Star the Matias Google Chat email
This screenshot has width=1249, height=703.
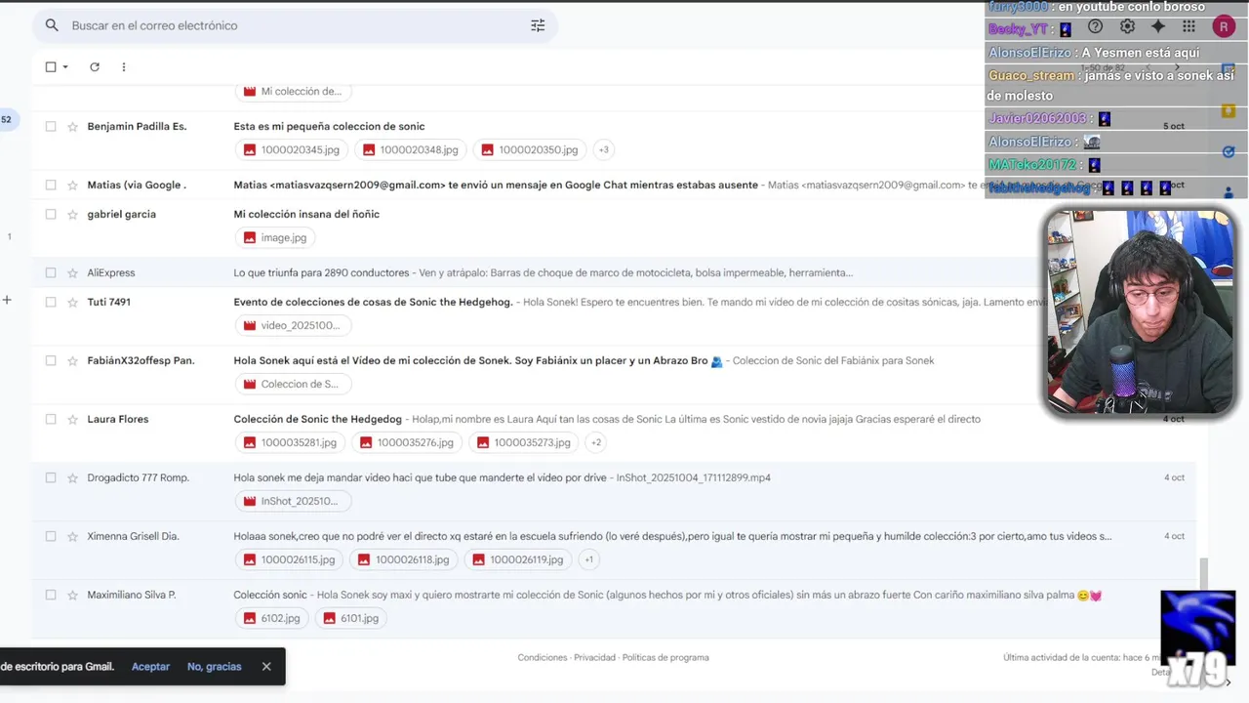(x=72, y=186)
